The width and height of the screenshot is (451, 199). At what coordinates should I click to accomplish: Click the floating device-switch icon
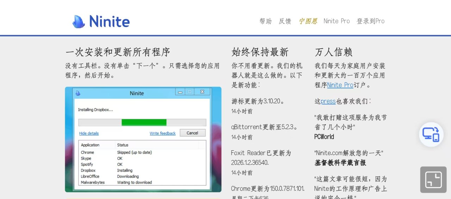point(431,134)
